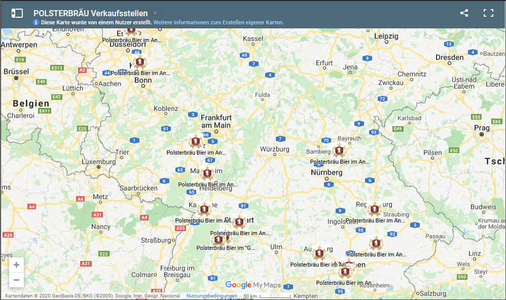Click the POLSTERBRÄU Verkaufsstellen map title
Viewport: 506px width, 300px height.
click(x=90, y=13)
